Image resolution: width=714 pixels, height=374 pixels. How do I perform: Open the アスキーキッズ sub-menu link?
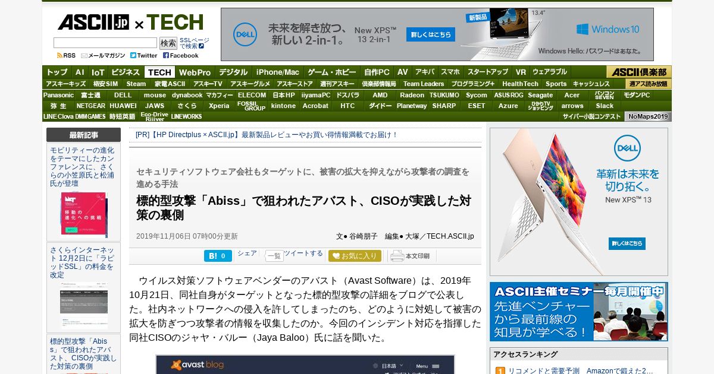click(x=66, y=84)
